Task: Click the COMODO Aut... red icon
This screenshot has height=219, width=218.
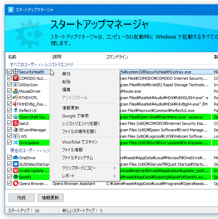Action: coord(15,78)
